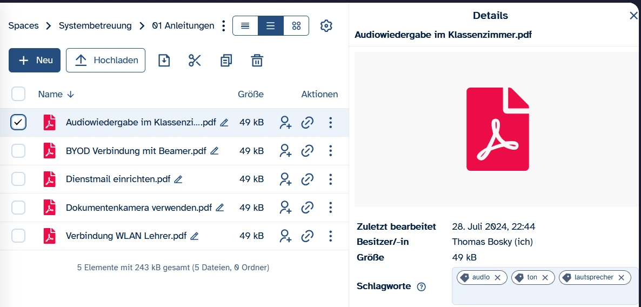Click the trash delete icon
641x307 pixels.
click(x=257, y=61)
